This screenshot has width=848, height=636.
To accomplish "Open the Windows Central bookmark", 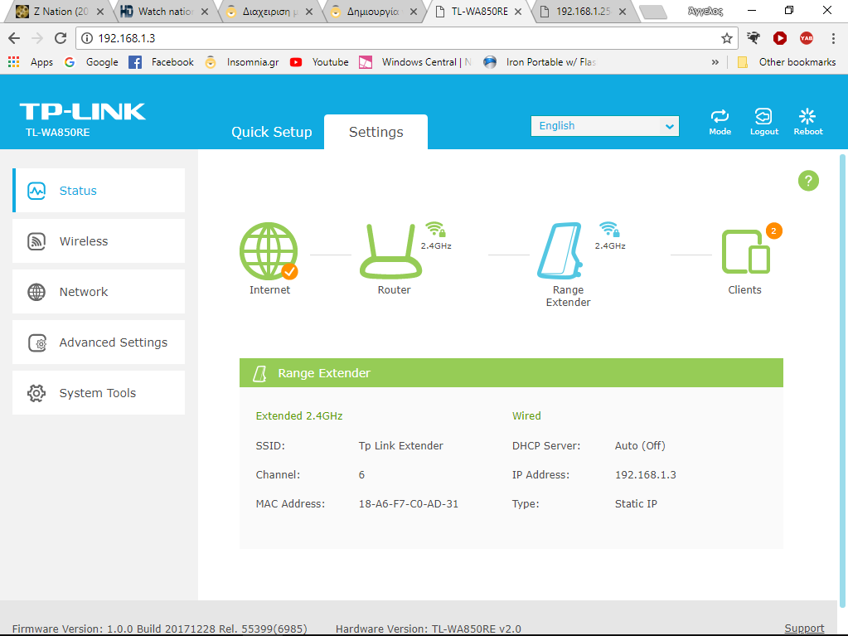I will tap(415, 62).
